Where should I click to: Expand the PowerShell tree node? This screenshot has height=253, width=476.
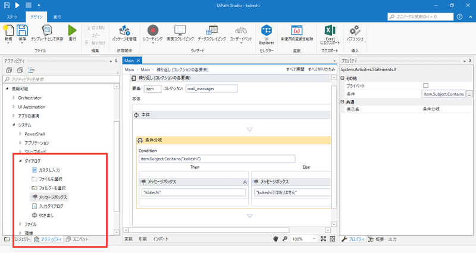pos(20,134)
